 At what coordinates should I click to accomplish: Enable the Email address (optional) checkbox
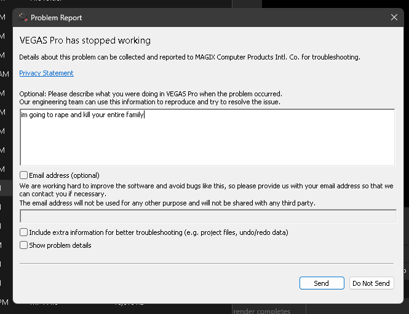tap(24, 175)
